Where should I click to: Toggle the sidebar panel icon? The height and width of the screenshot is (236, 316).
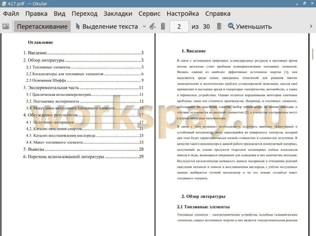pos(6,27)
